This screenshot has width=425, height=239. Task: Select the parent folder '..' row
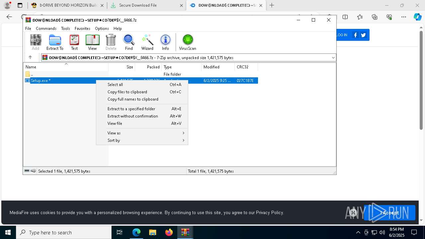141,74
